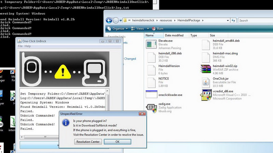Viewport: 273px width, 153px height.
Task: Expand the breadcrumb arrow after heimdalloneclick
Action: coord(157,20)
